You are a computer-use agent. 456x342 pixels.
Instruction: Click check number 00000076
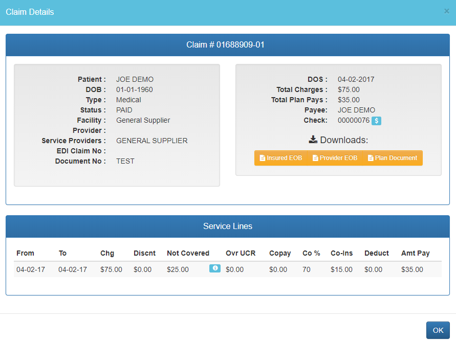[x=354, y=120]
